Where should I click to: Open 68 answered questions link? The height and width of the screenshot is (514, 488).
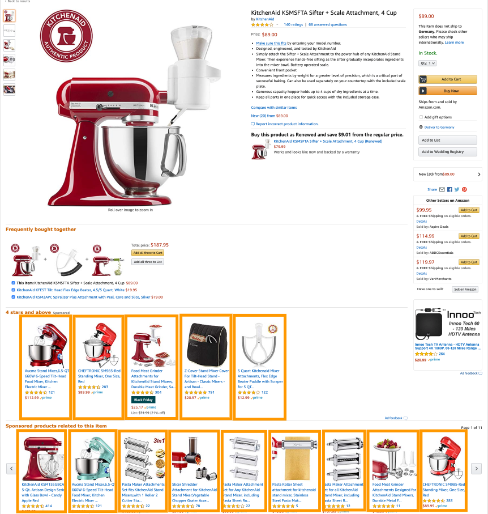pyautogui.click(x=328, y=24)
